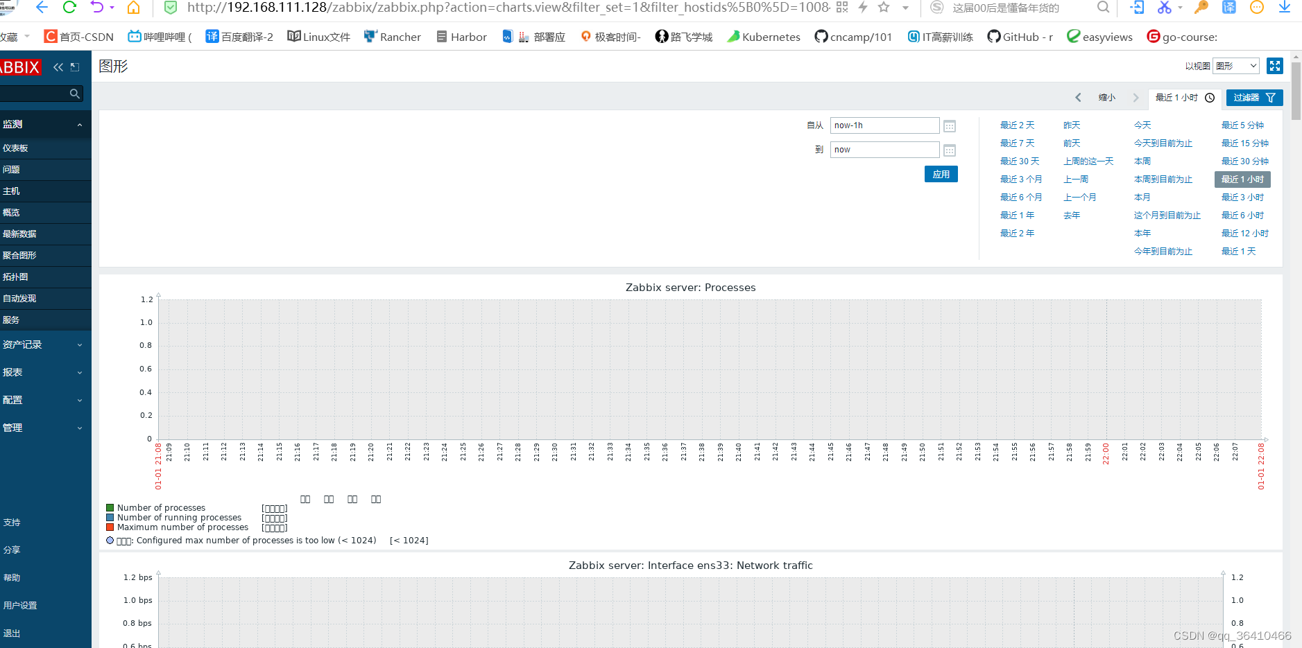Click red Maximum number of processes swatch
The height and width of the screenshot is (648, 1302).
(x=110, y=527)
